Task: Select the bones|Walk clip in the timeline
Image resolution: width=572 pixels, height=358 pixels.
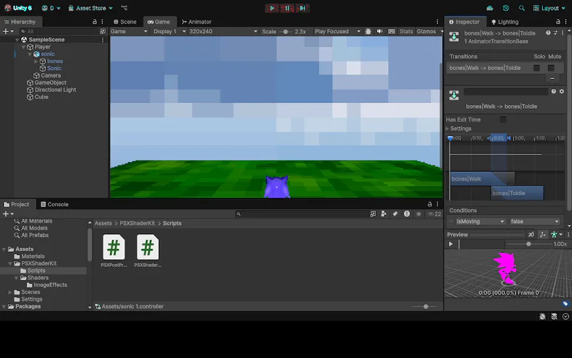Action: pyautogui.click(x=482, y=179)
